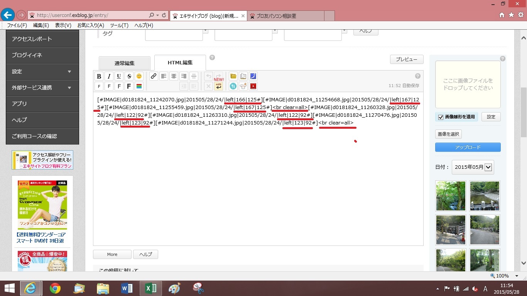This screenshot has height=296, width=527.
Task: Toggle 画像縦形を適用 checkbox
Action: [x=441, y=117]
